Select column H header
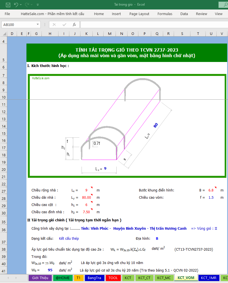Screen dimensions: 228x283 point(50,33)
